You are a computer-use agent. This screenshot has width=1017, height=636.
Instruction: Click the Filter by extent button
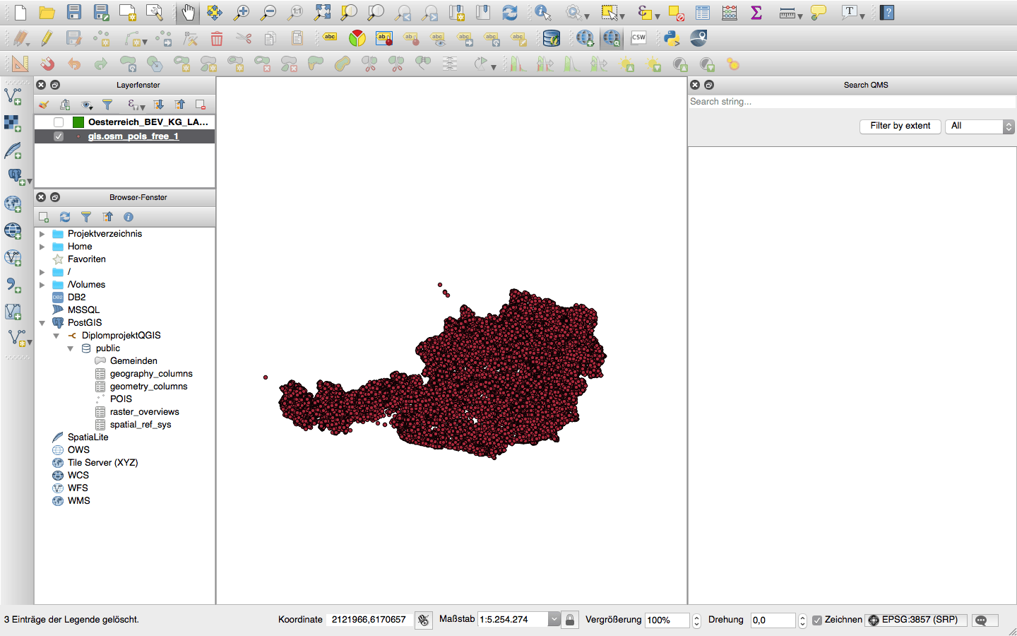(900, 126)
